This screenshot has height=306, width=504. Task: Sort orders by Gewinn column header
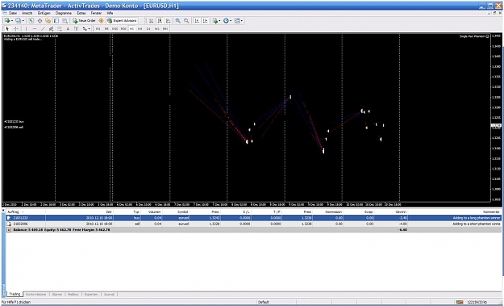tap(402, 212)
